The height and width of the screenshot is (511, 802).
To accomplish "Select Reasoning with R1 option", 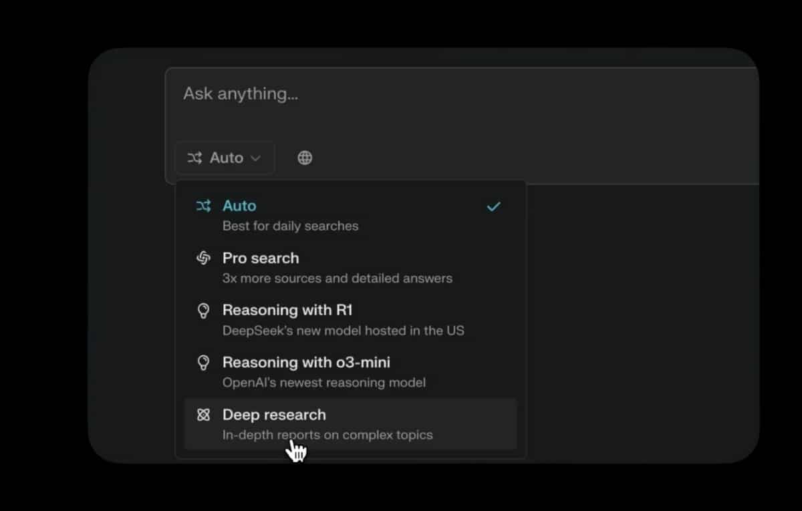I will [287, 310].
